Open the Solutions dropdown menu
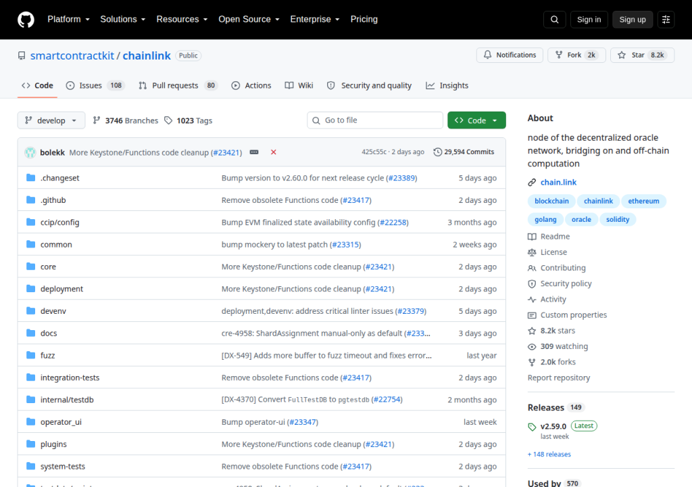This screenshot has width=692, height=487. [x=123, y=20]
